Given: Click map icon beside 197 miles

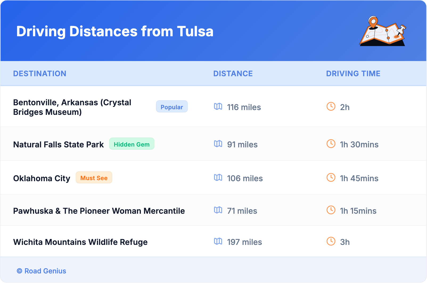Looking at the screenshot, I should [218, 241].
